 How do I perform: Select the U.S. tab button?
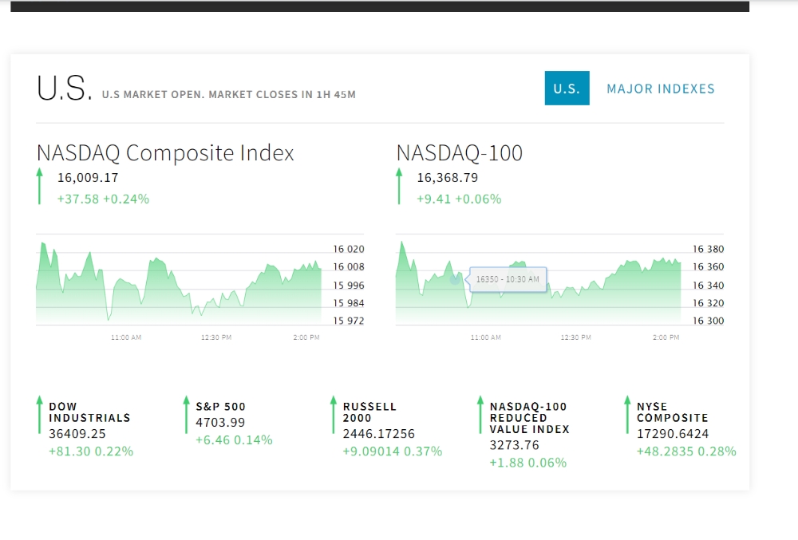[x=567, y=88]
